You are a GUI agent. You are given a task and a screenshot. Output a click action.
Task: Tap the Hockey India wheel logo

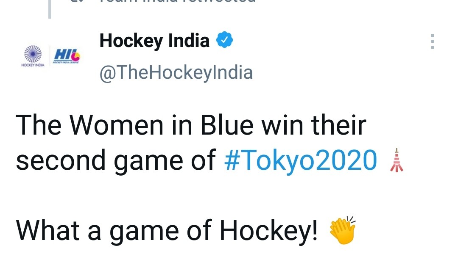tap(32, 53)
